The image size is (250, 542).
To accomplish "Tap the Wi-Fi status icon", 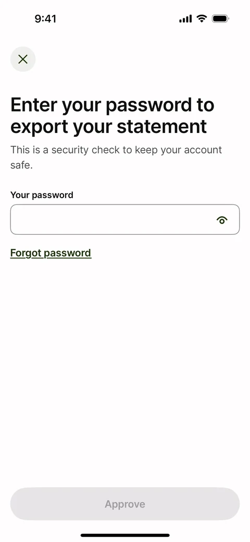I will (x=202, y=18).
